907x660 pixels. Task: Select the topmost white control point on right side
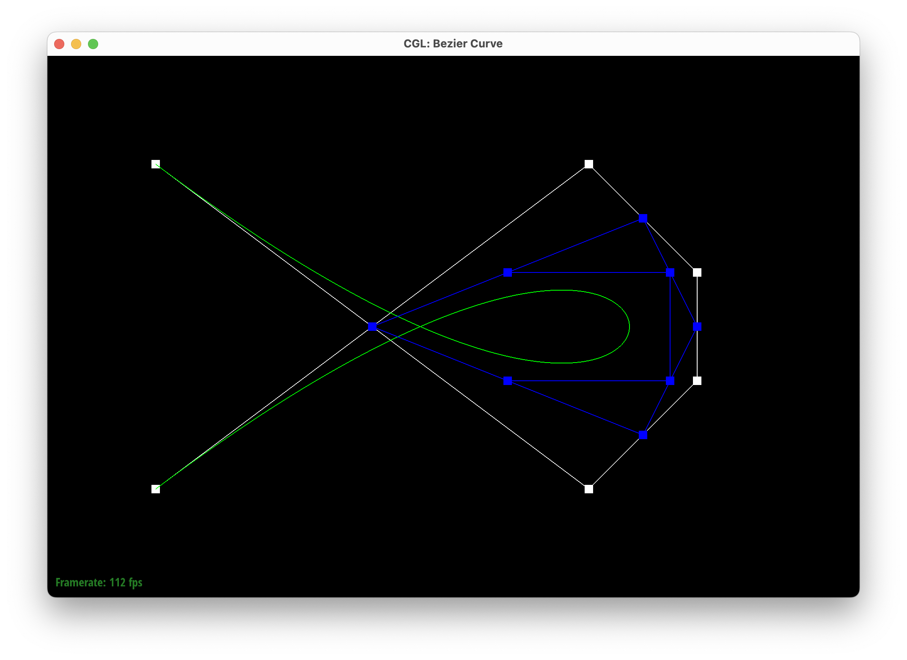[x=589, y=164]
